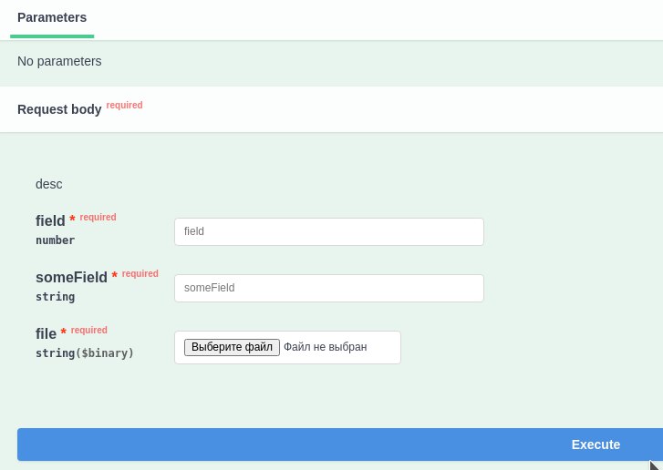Click the 'No parameters' text
The width and height of the screenshot is (663, 470).
(59, 61)
